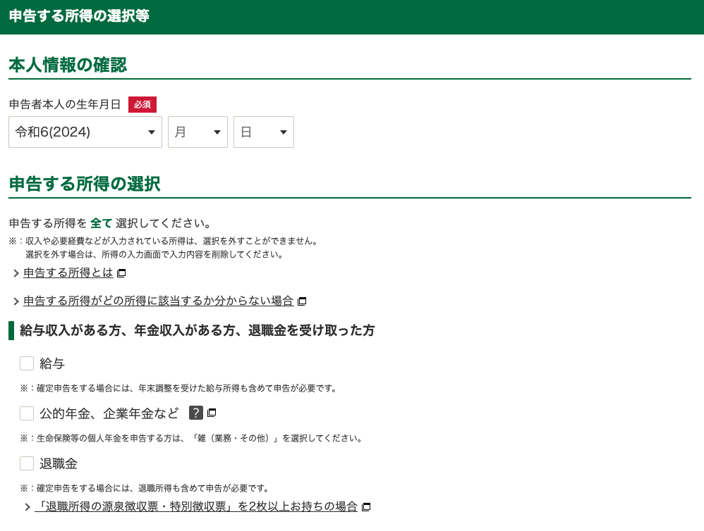Open link 申告する所得がどの所得に該当するか分からない場合

coord(159,301)
